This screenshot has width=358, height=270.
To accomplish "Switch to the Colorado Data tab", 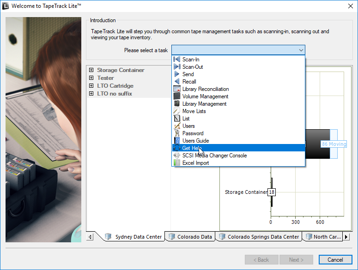I will pyautogui.click(x=190, y=236).
